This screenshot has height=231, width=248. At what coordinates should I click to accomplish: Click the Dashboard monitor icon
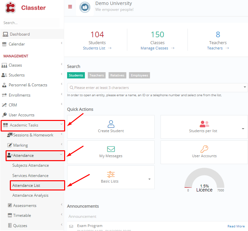click(5, 34)
